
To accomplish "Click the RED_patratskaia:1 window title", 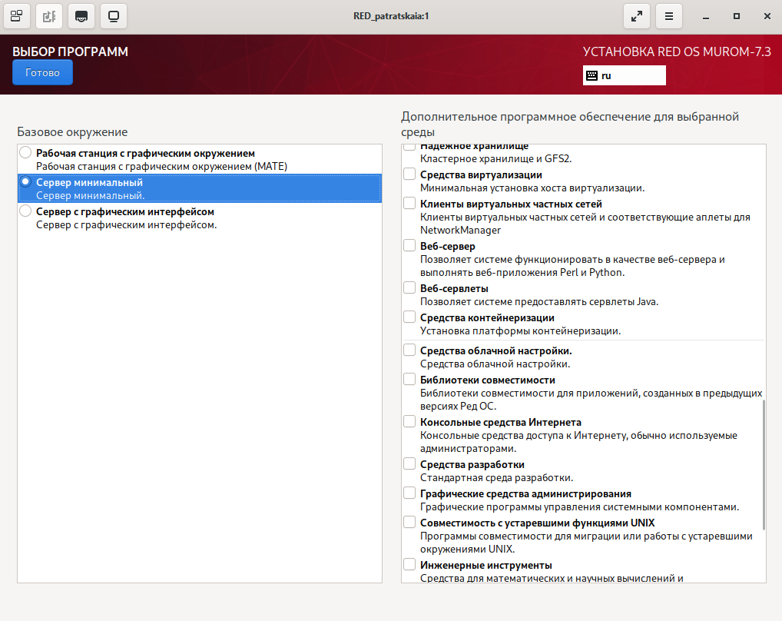I will point(391,16).
